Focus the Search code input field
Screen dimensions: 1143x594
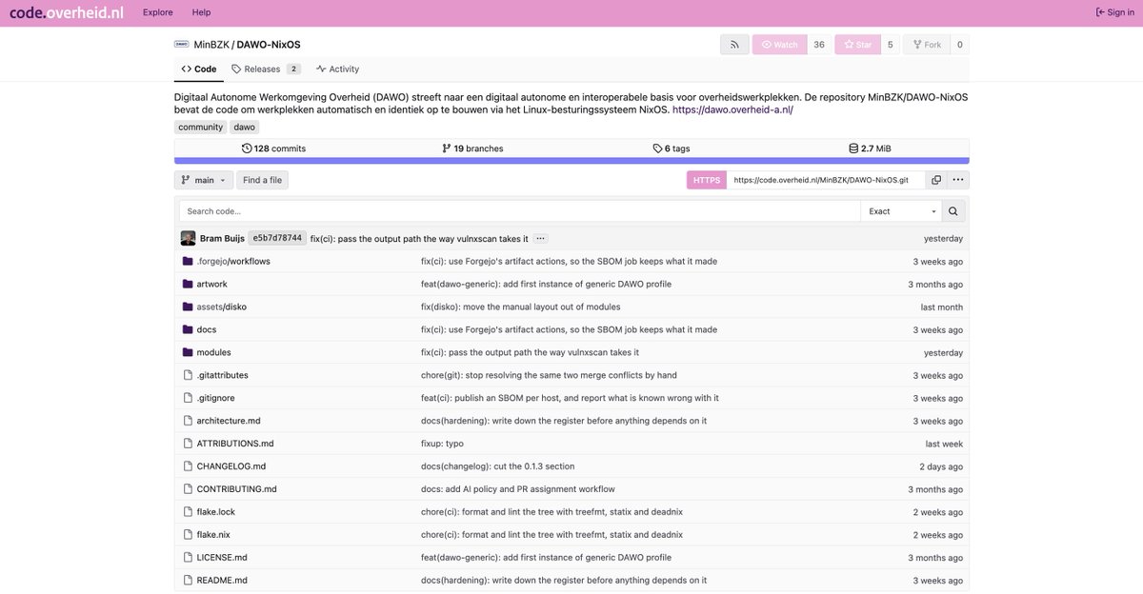(520, 211)
